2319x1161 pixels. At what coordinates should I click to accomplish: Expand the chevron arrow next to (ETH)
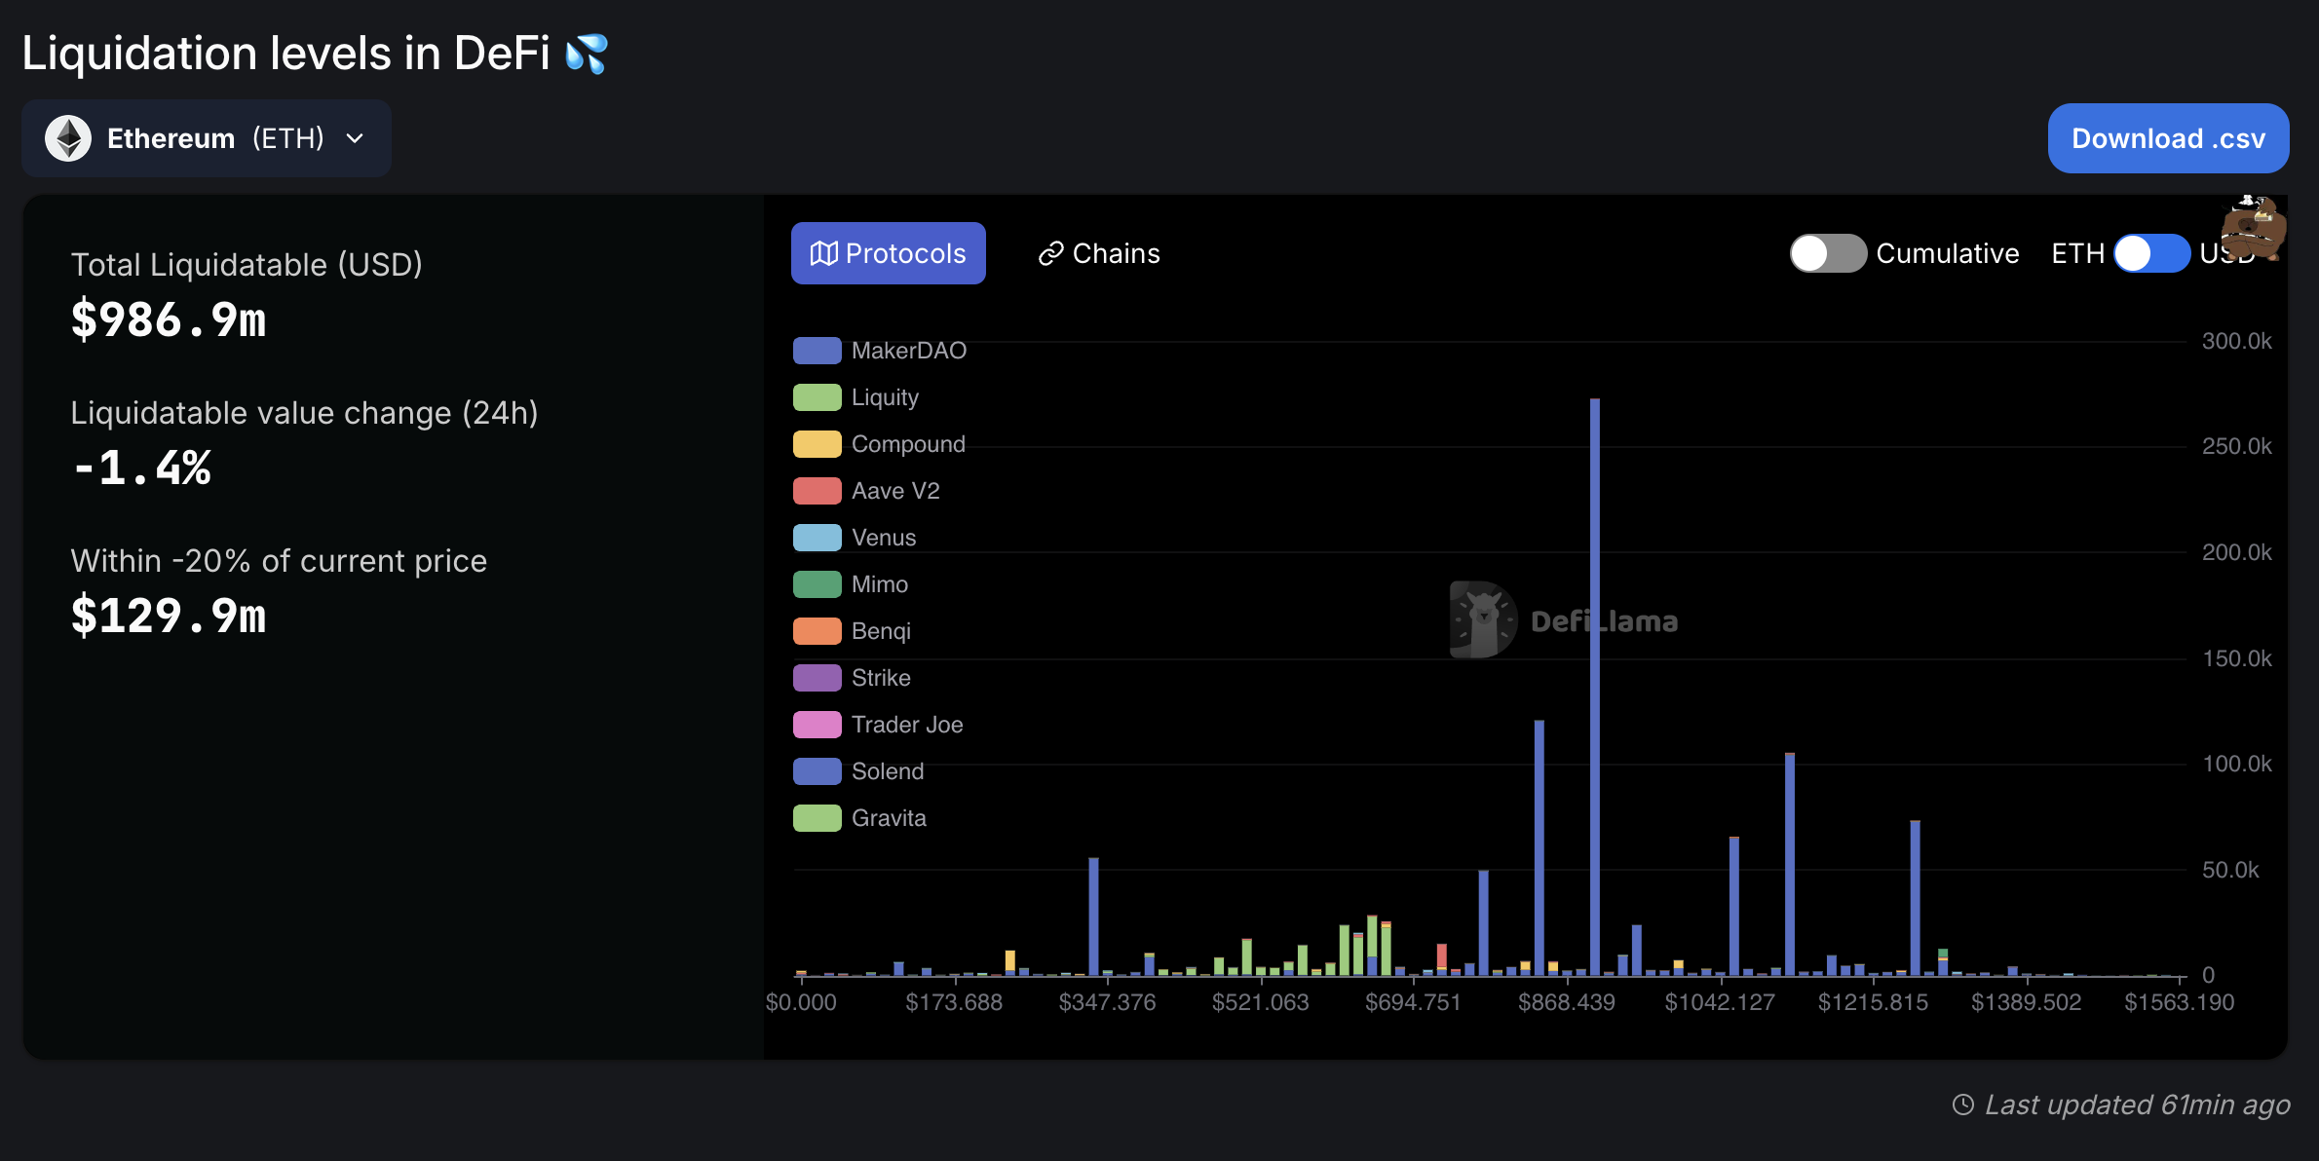pos(356,138)
